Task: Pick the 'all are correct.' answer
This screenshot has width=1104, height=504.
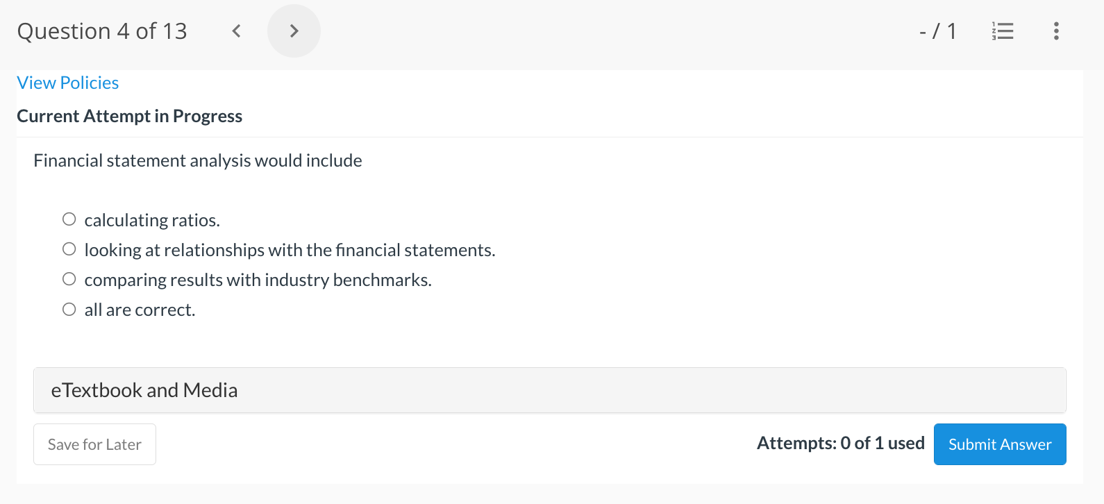Action: coord(69,309)
